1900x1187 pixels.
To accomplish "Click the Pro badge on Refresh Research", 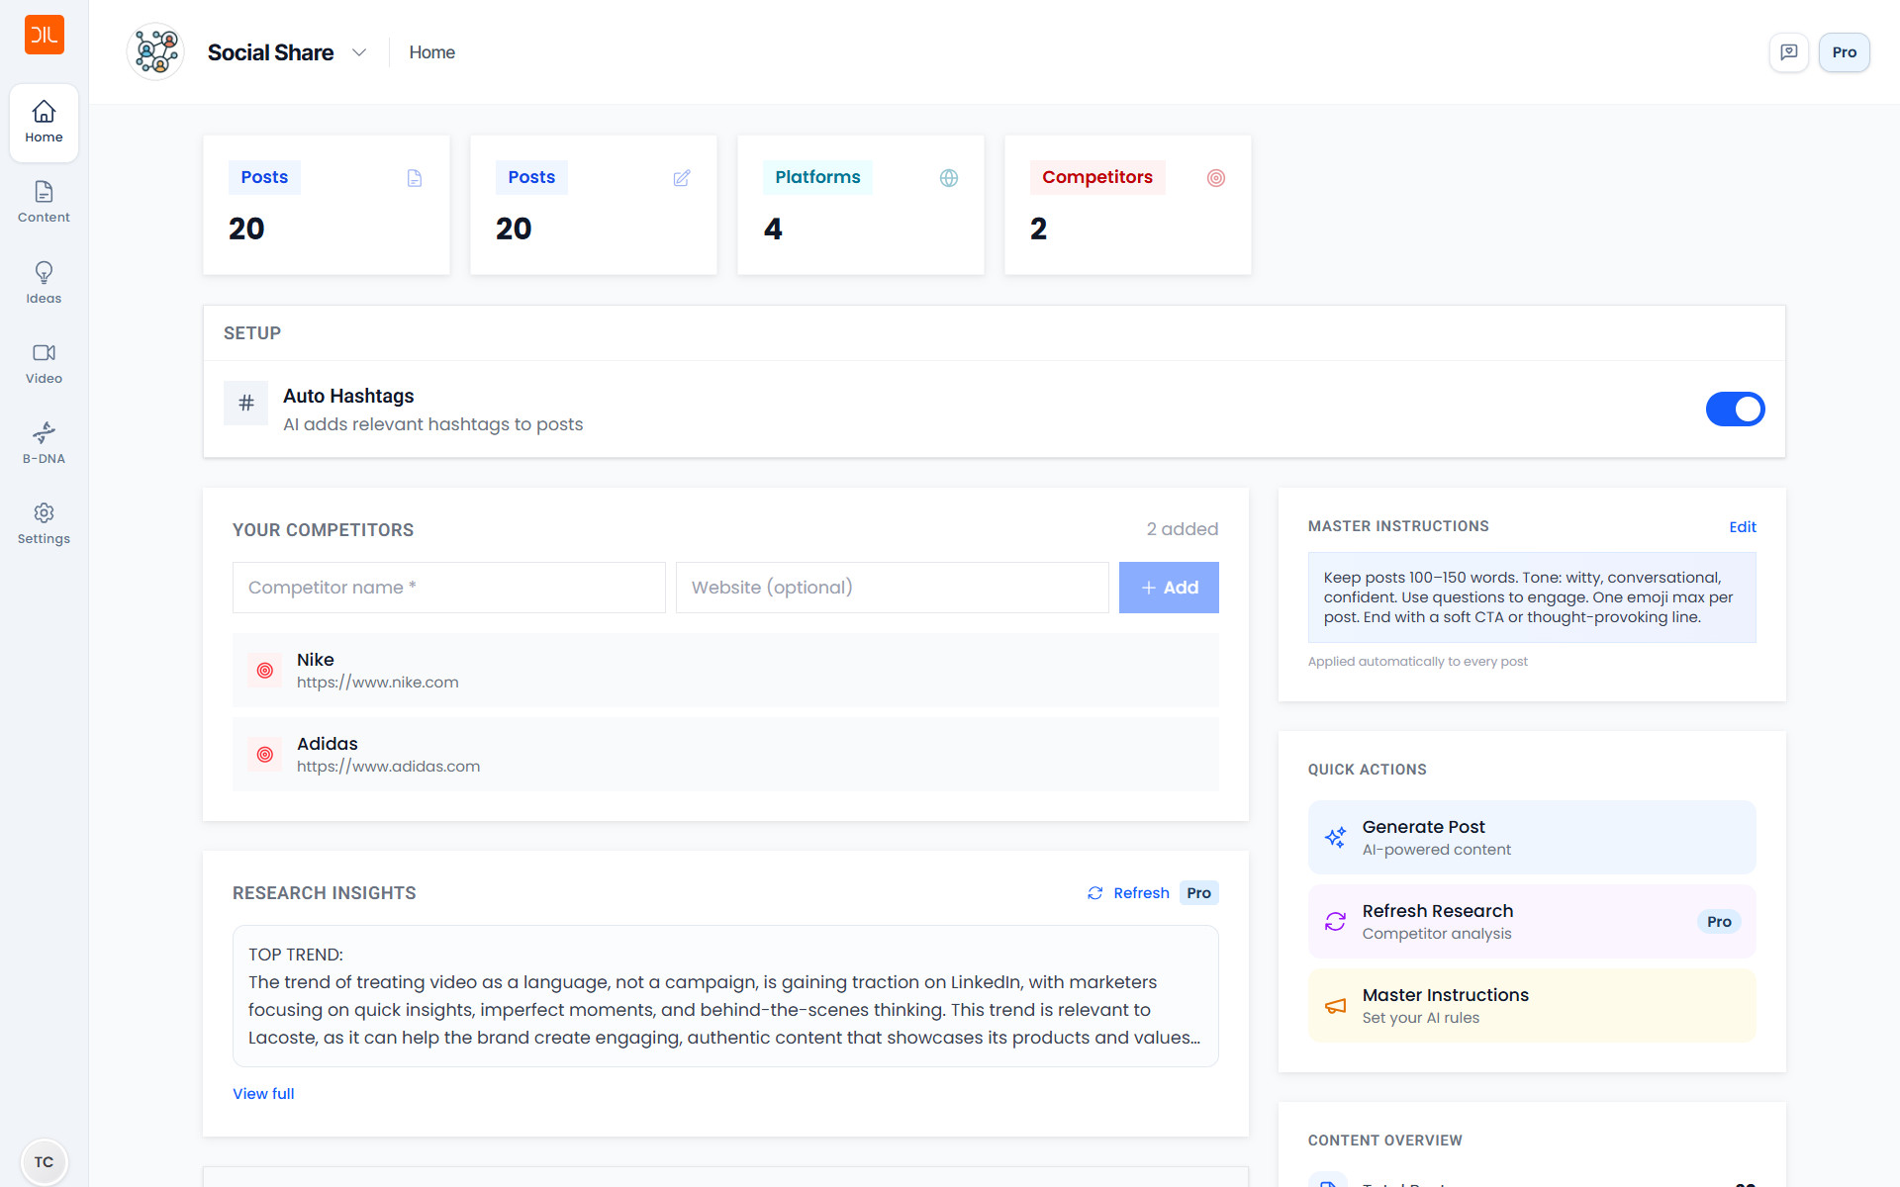I will pyautogui.click(x=1719, y=922).
